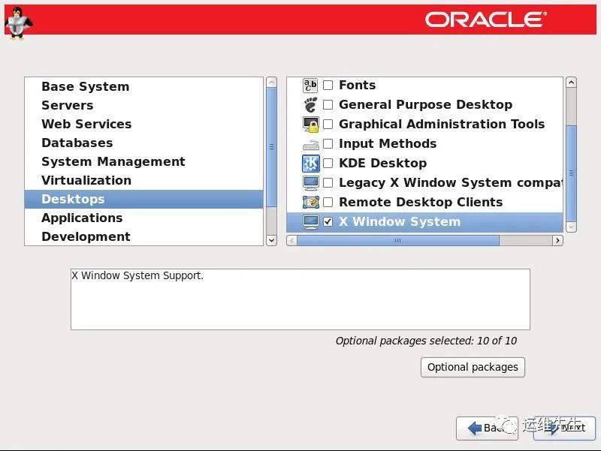Click the package list scroll-up arrow
601x451 pixels.
click(571, 83)
